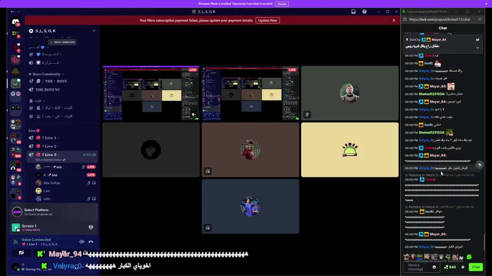
Task: Open first LIVE stream thumbnail
Action: [151, 93]
